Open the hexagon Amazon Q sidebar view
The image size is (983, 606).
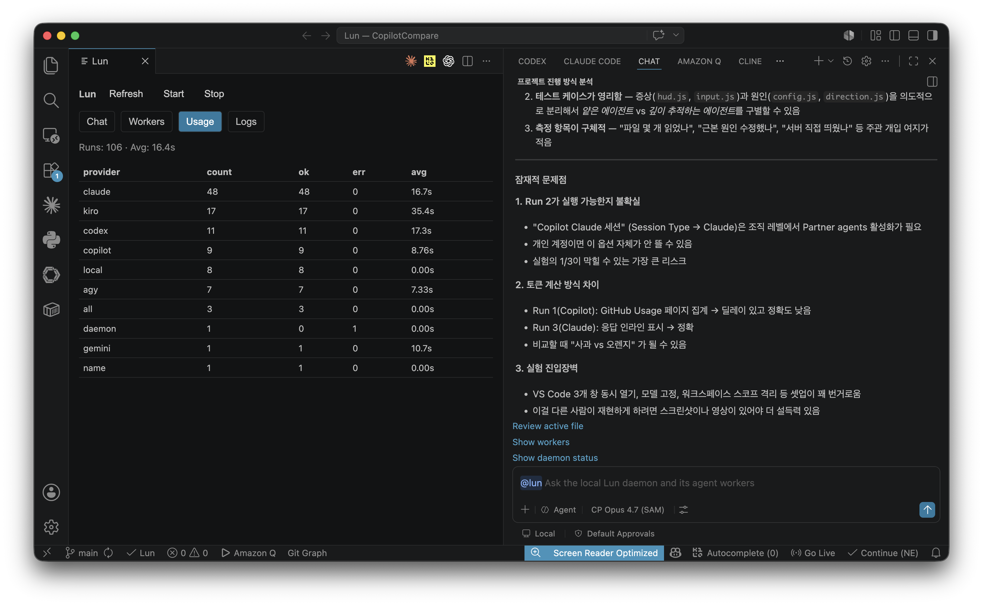51,275
